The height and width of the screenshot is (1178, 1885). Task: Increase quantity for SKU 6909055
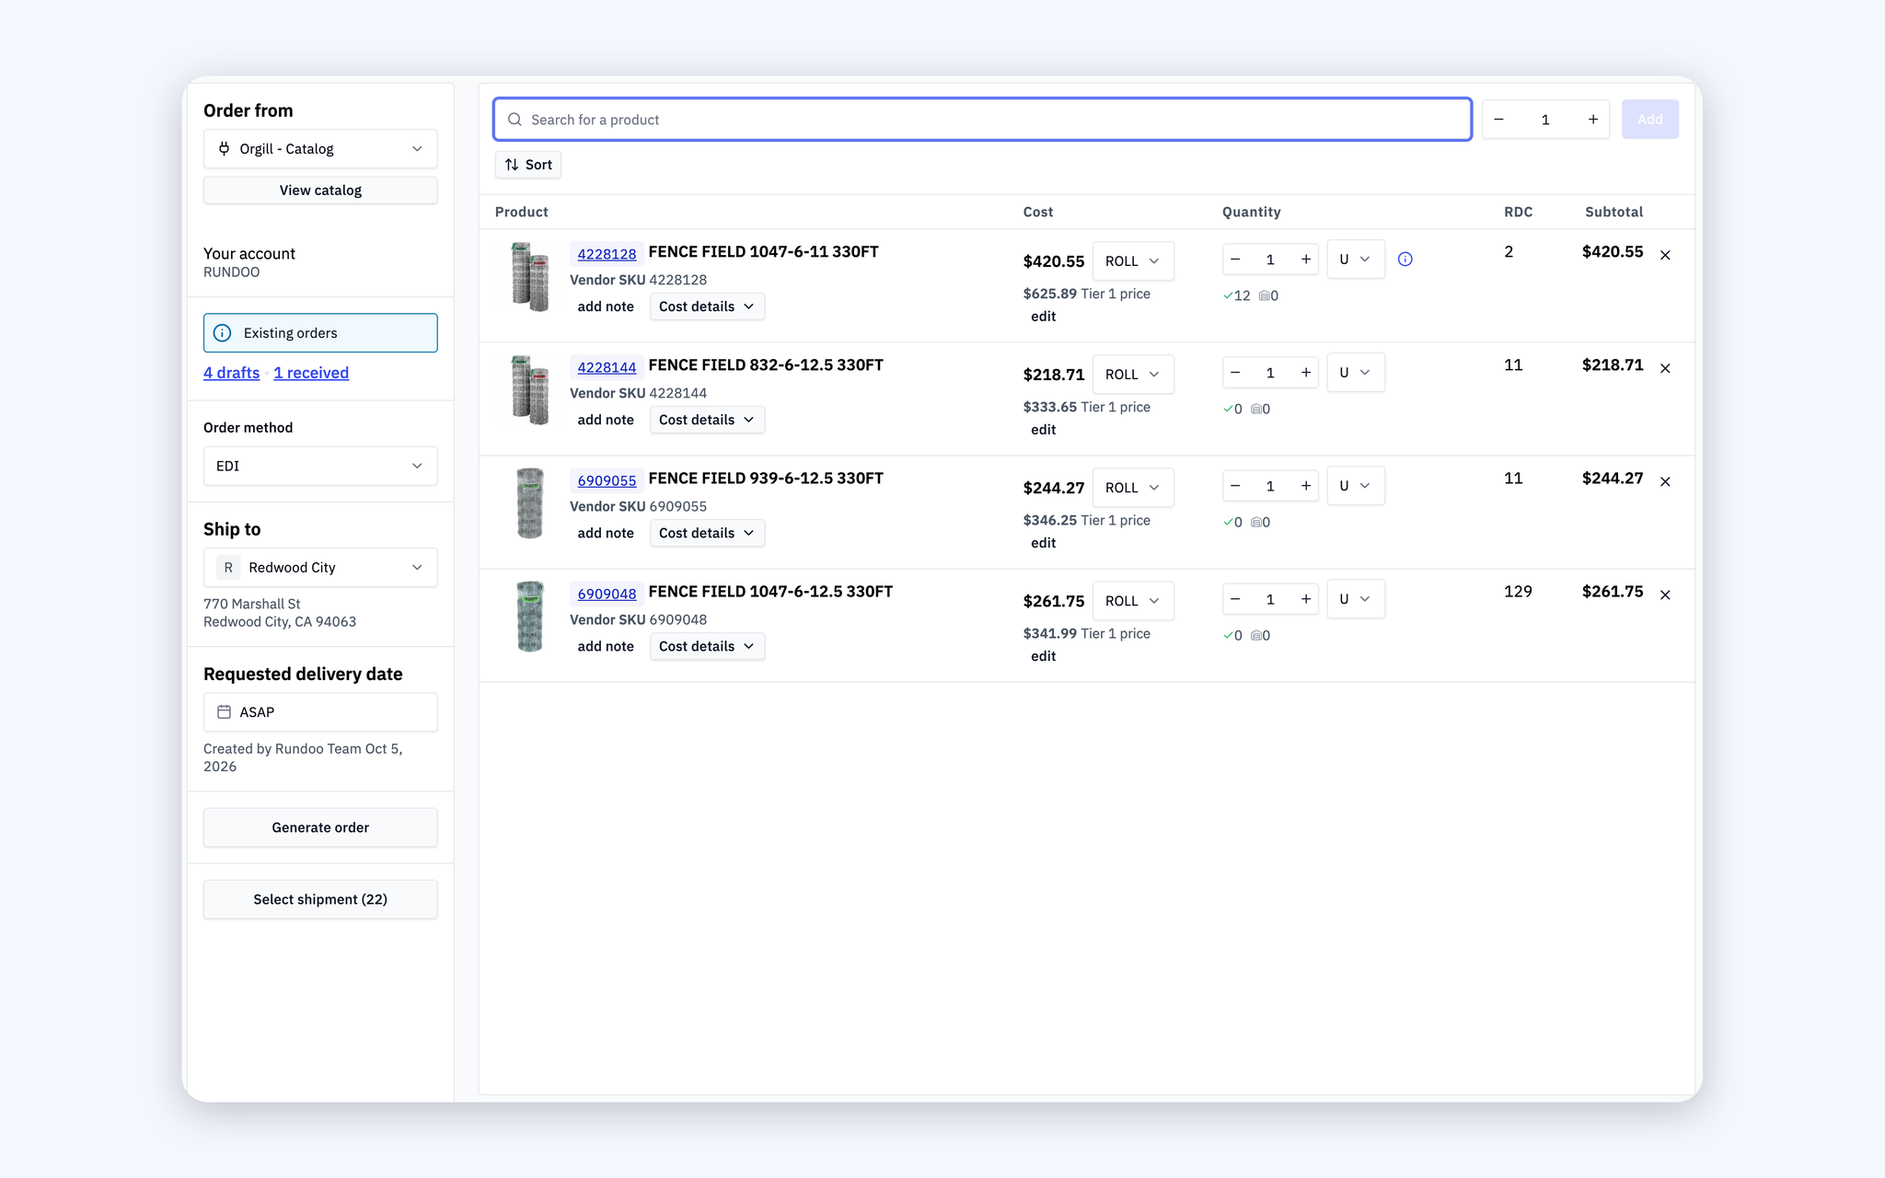[1305, 486]
